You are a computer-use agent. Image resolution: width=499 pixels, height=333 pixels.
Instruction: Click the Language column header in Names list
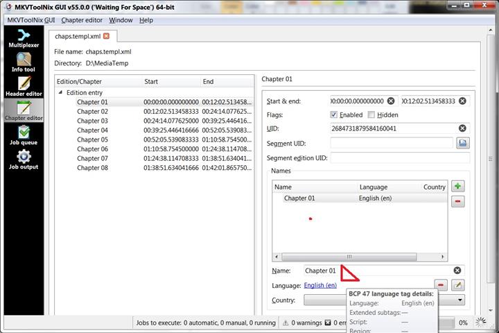tap(389, 187)
